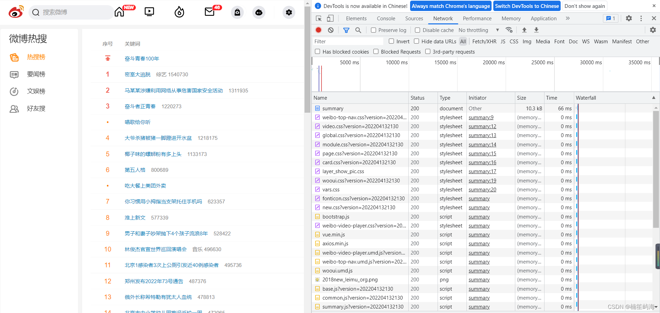Open the issues counter badge
This screenshot has height=313, width=660.
tap(610, 19)
